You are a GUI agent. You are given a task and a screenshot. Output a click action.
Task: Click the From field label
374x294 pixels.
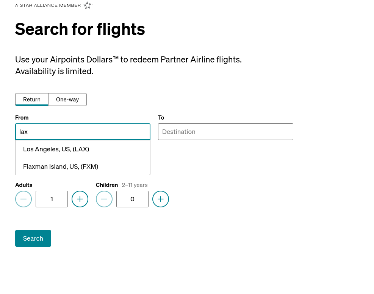(x=22, y=118)
